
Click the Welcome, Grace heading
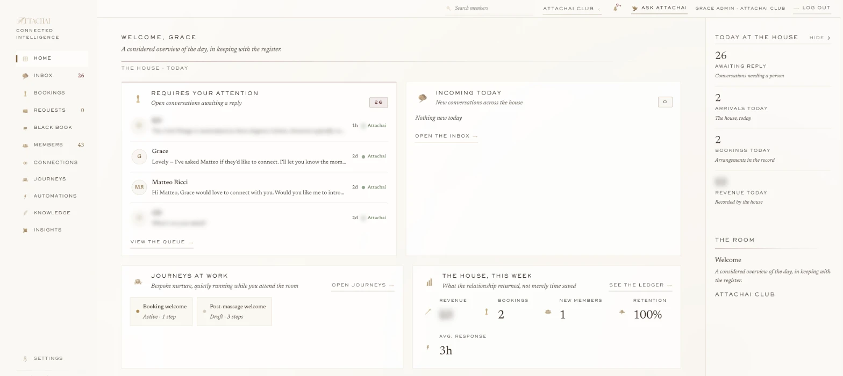tap(159, 38)
